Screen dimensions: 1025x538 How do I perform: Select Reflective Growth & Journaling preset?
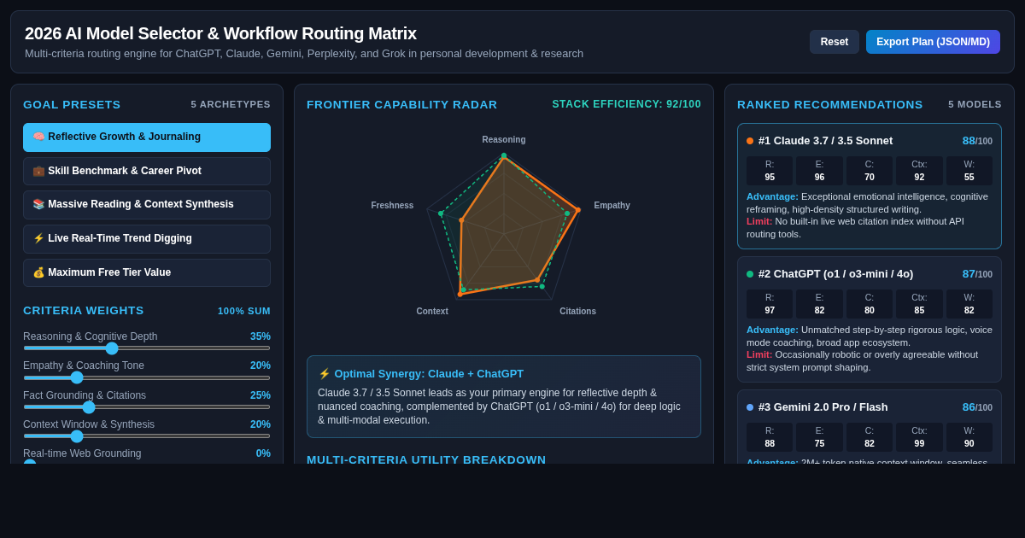point(147,137)
